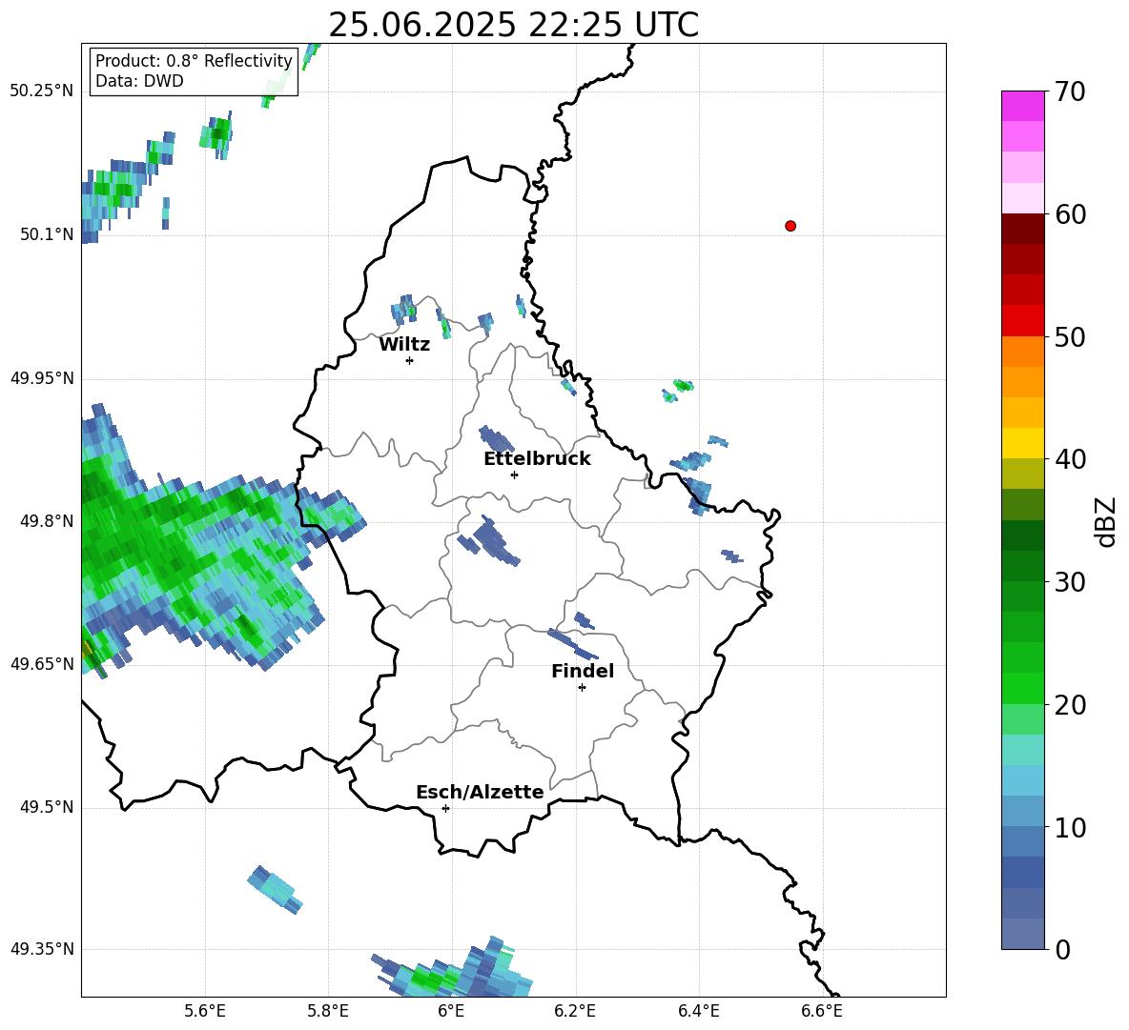The height and width of the screenshot is (1030, 1129).
Task: Click the 49.65°N latitude label
Action: pyautogui.click(x=42, y=663)
